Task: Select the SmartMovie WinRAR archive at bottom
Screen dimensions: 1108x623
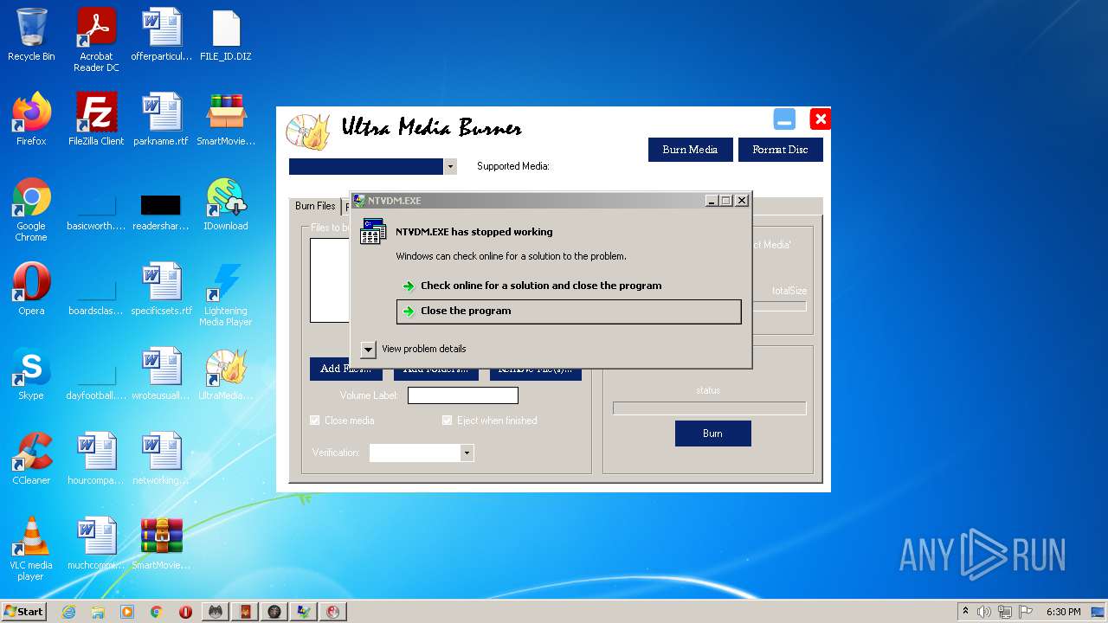Action: tap(162, 543)
